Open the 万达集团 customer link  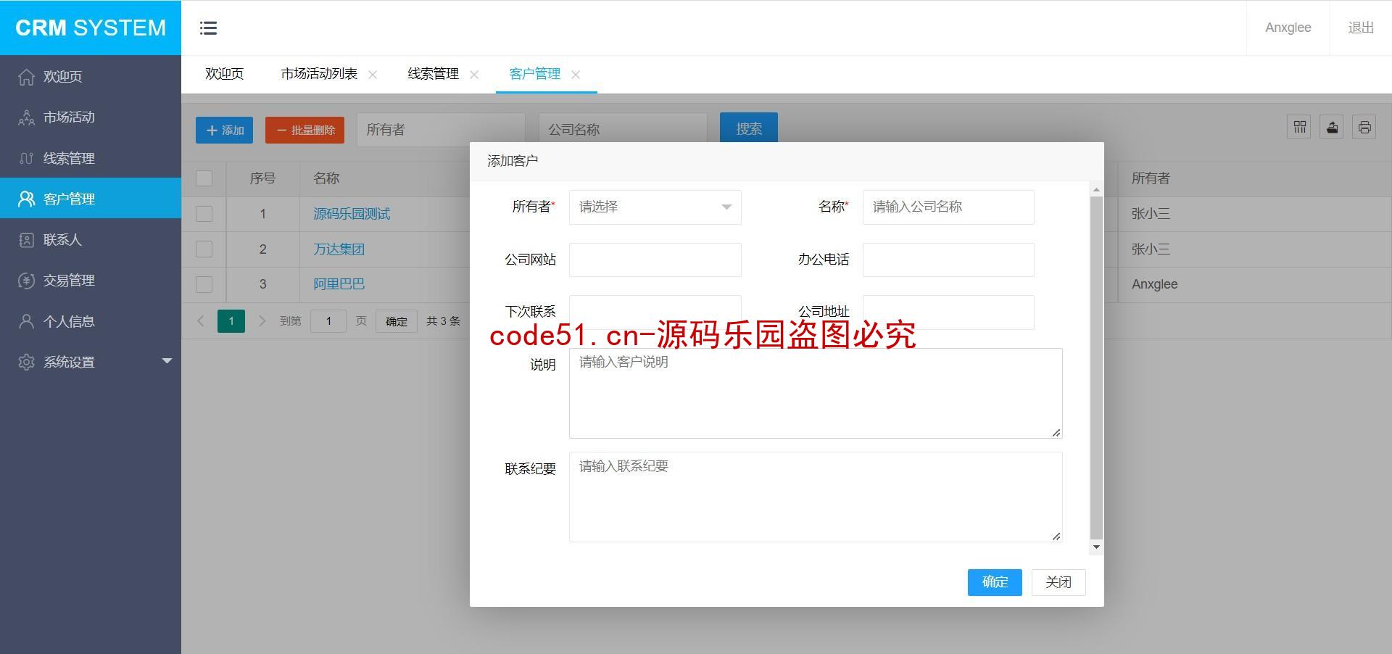339,249
